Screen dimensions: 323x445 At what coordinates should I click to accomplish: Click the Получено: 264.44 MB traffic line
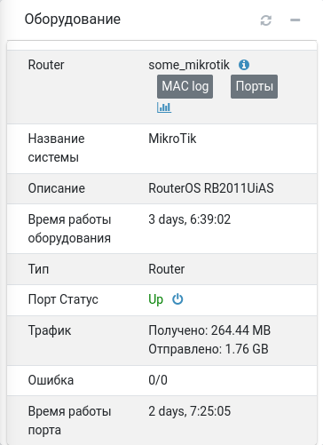click(x=209, y=330)
